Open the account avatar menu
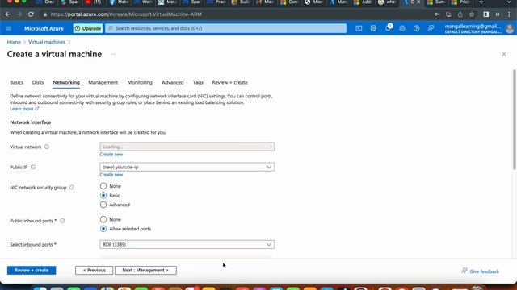The height and width of the screenshot is (290, 517). coord(510,29)
